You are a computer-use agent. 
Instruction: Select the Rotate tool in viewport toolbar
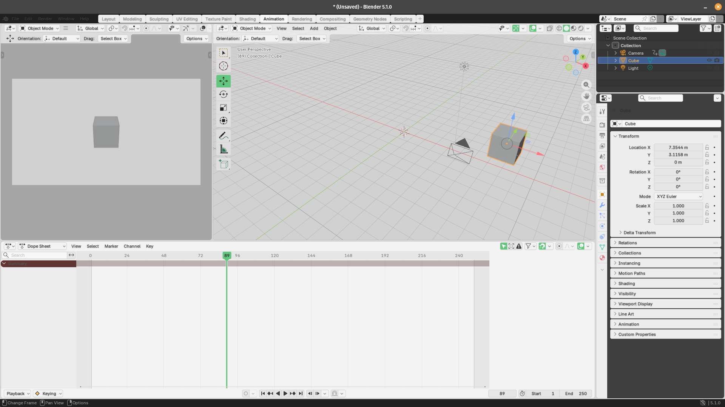224,94
